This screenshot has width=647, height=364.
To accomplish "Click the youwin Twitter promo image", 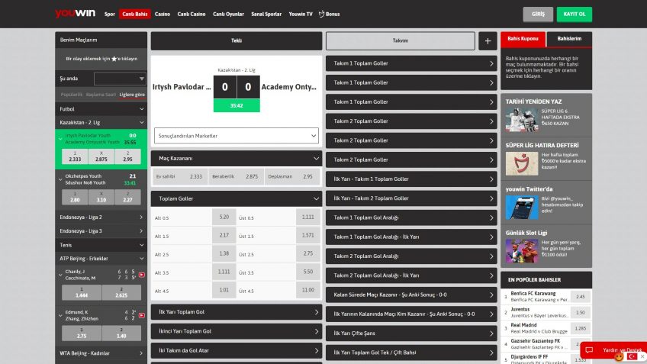I will click(x=520, y=207).
